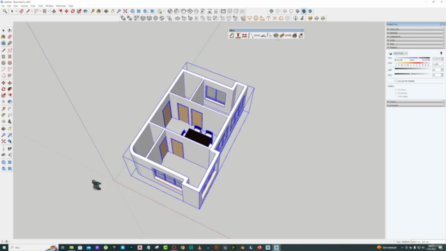This screenshot has width=446, height=251.
Task: Select the Tape Measure tool in left toolbar
Action: [x=3, y=109]
